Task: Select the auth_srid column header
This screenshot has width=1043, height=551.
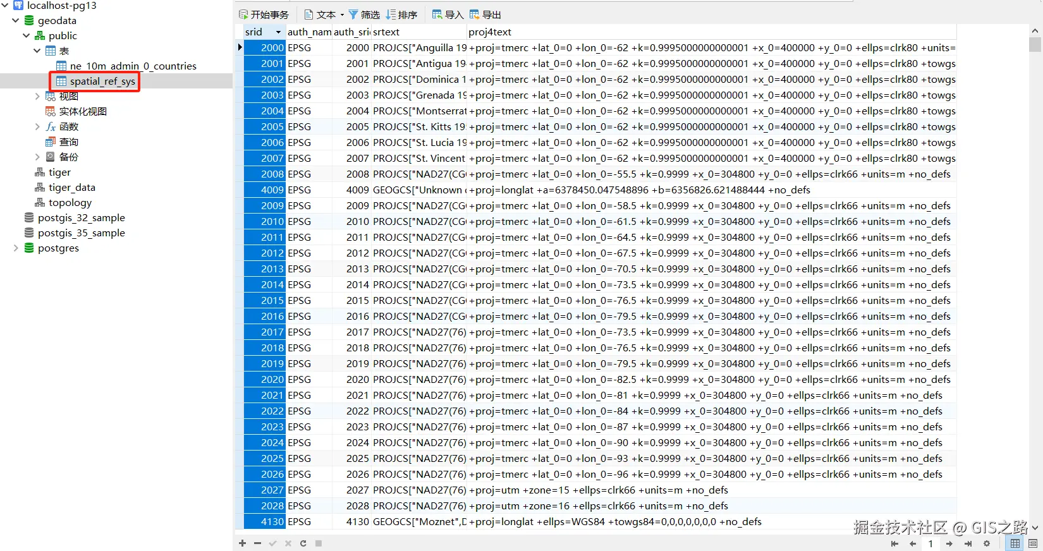Action: click(x=352, y=32)
